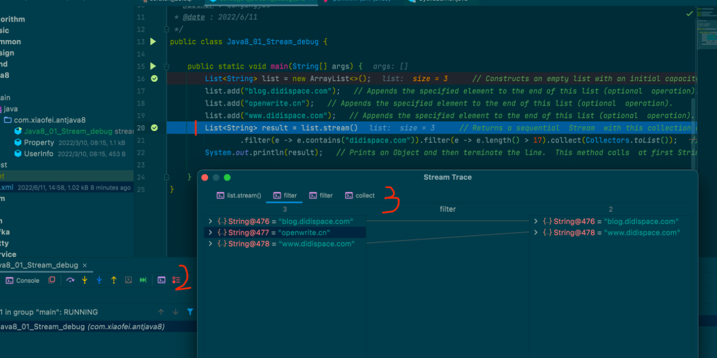Open the Console debug tab
Viewport: 717px width, 358px height.
(23, 280)
